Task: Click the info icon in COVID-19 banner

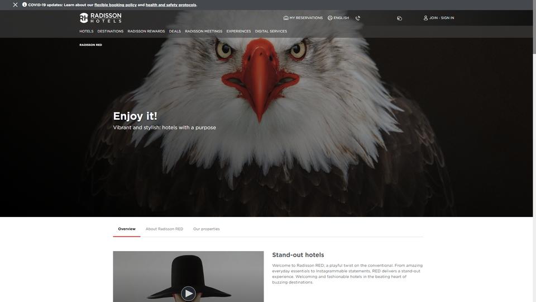Action: coord(25,5)
